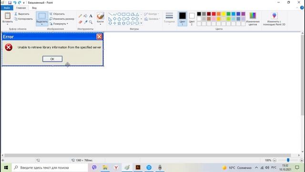The width and height of the screenshot is (305, 172).
Task: Close the Error dialog with red X
Action: [x=99, y=37]
